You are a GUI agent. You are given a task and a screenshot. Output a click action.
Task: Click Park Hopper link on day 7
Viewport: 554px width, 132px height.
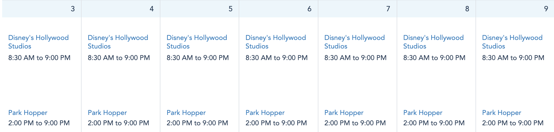tap(344, 113)
